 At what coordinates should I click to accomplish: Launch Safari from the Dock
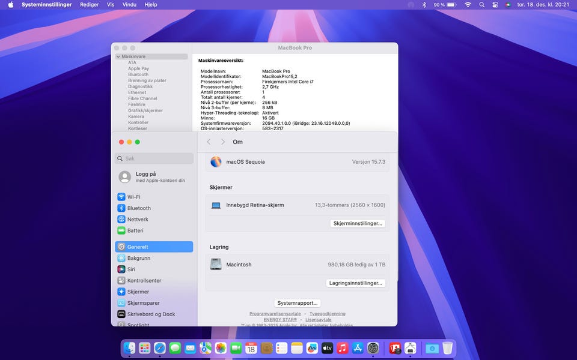[x=160, y=348]
